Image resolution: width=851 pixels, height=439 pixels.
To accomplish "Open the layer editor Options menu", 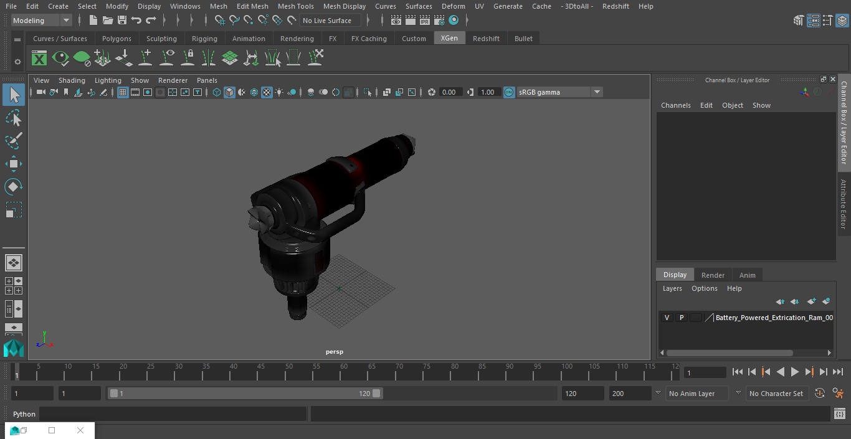I will click(x=705, y=288).
